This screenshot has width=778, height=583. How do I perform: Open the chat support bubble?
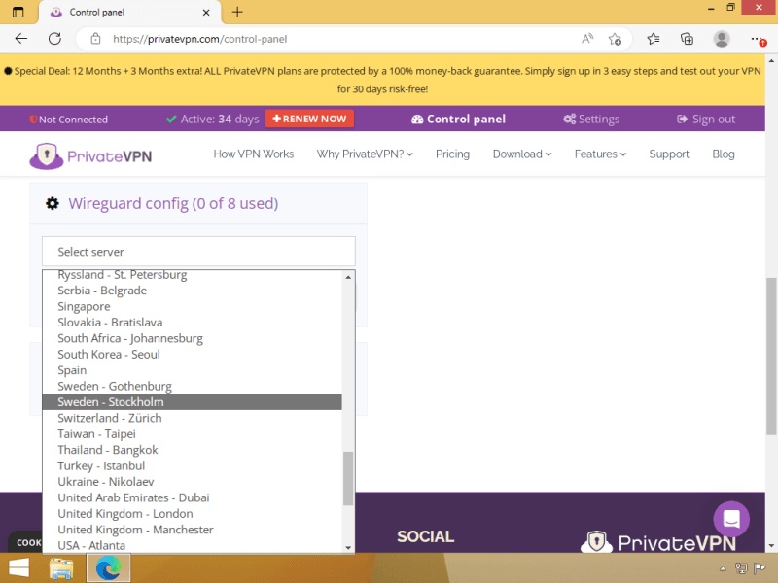click(731, 519)
